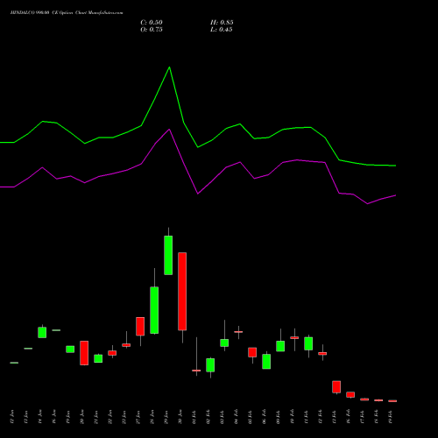The image size is (438, 438).
Task: Click the close value 'C: 0.50'
Action: pyautogui.click(x=152, y=23)
